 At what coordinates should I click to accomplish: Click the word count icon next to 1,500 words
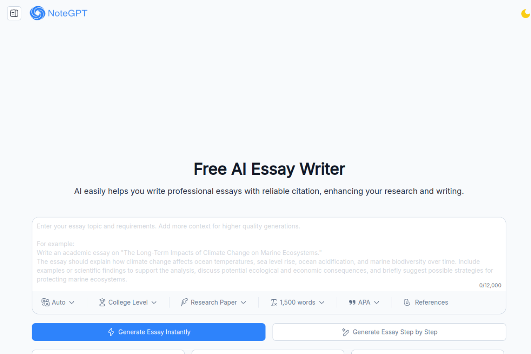pos(273,302)
